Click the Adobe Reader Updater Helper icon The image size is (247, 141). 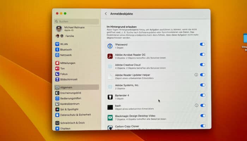tap(110, 77)
